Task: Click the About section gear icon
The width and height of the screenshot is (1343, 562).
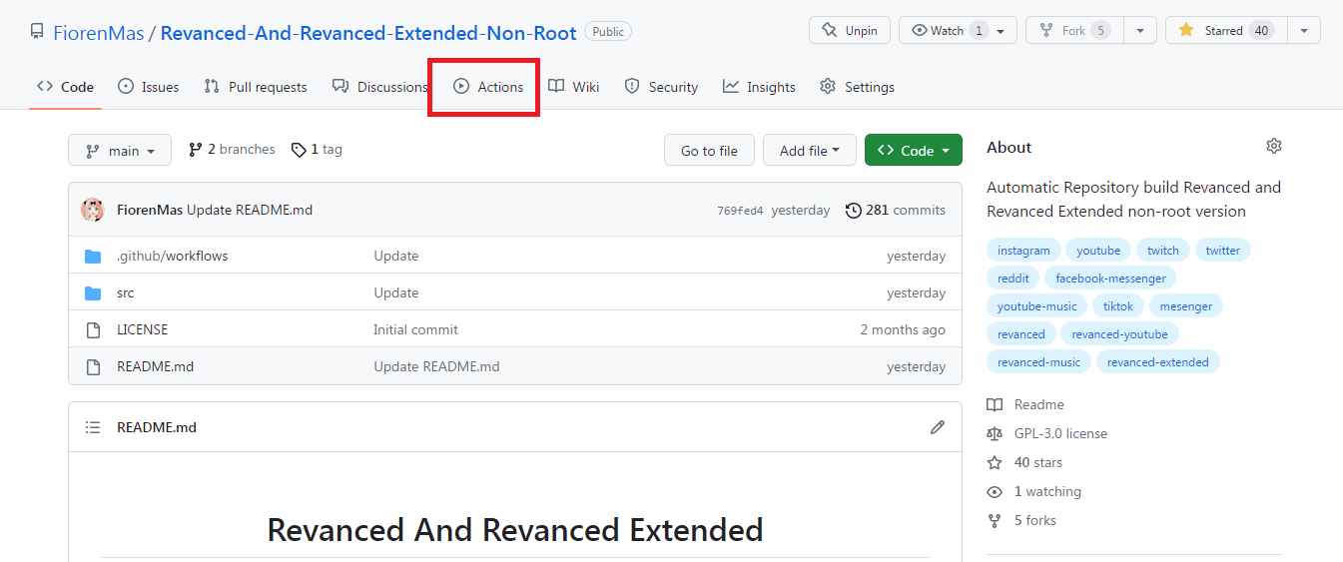Action: coord(1273,147)
